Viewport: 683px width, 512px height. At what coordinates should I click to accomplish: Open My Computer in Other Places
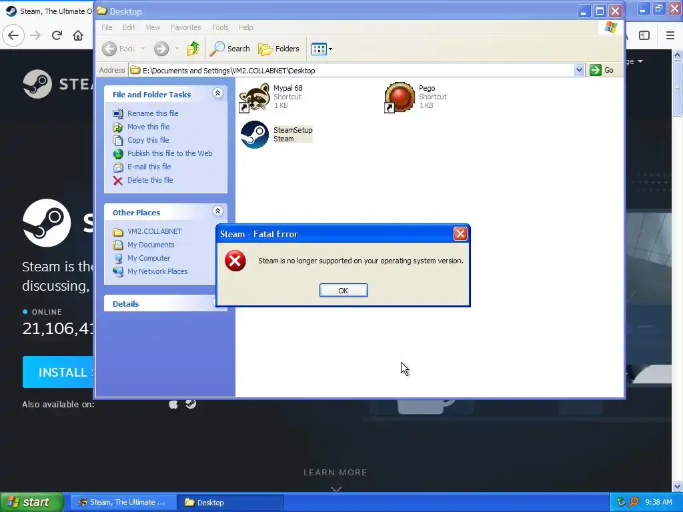[149, 258]
